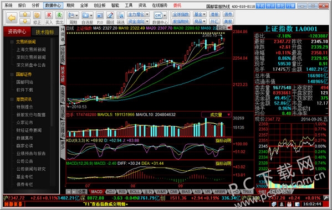Select the KDJ indicator tab
Image resolution: width=332 pixels, height=210 pixels.
point(110,192)
